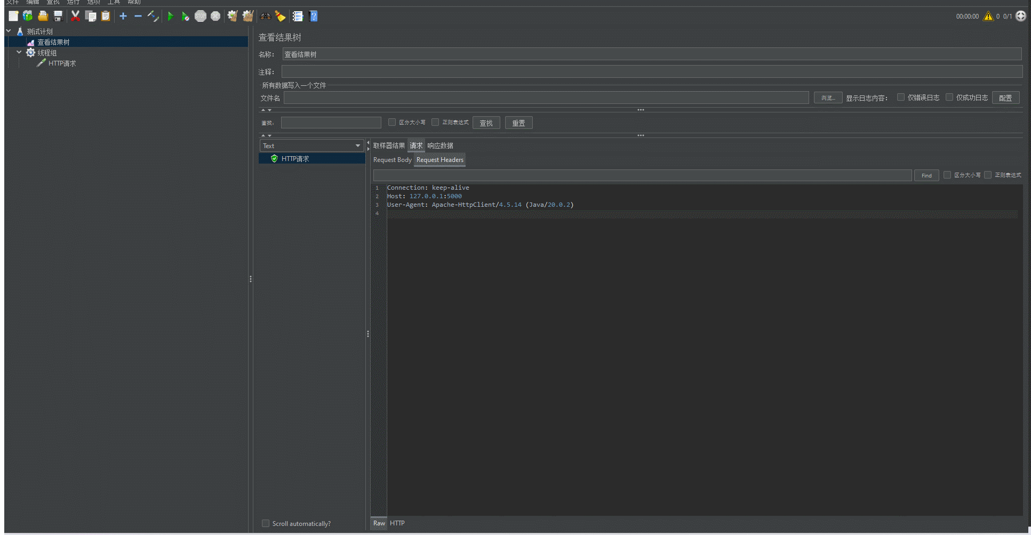Focus the text field left of Find button
Image resolution: width=1031 pixels, height=535 pixels.
[642, 175]
